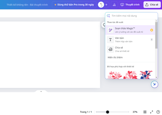162x115 pixels.
Task: Insert the middle red leaves graphic
Action: click(130, 75)
